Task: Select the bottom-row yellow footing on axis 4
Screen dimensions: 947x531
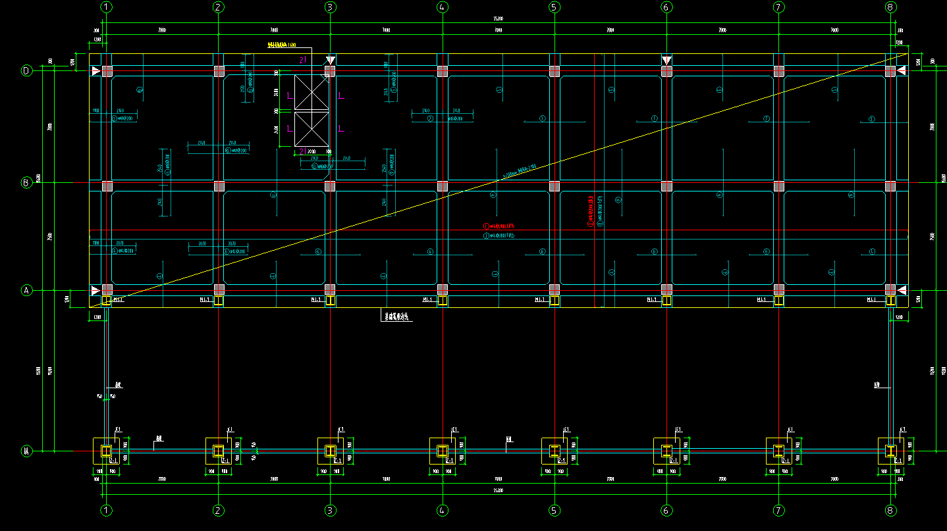Action: [443, 451]
